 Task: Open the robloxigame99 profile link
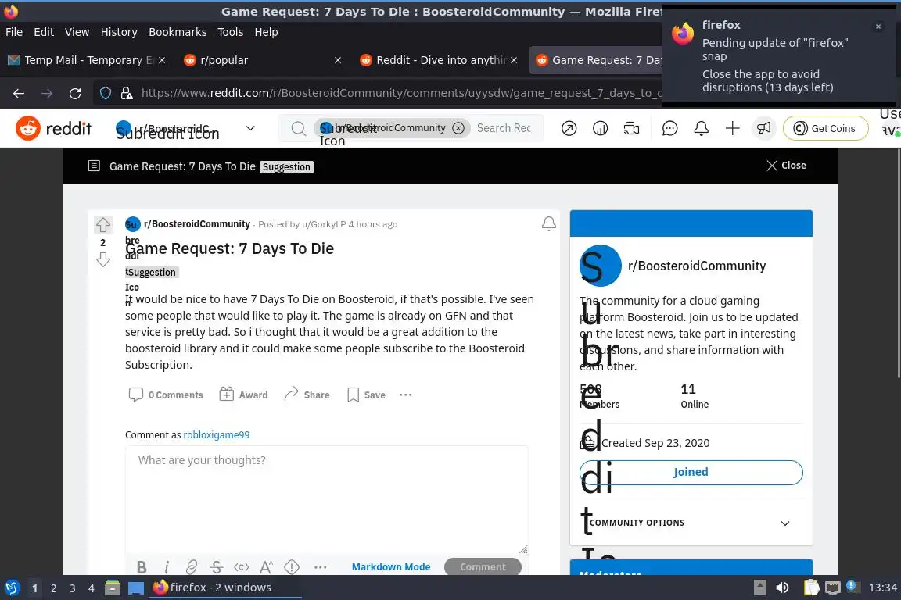click(x=216, y=434)
